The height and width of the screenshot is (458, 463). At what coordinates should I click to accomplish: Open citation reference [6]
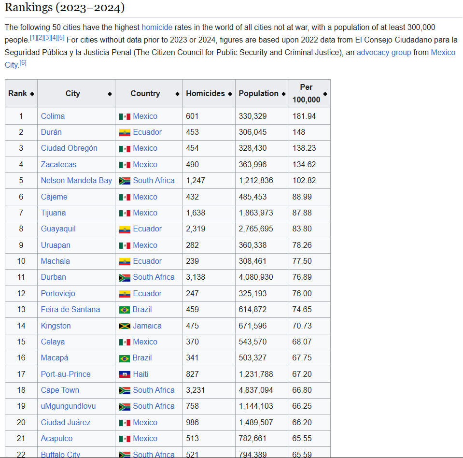(x=23, y=63)
